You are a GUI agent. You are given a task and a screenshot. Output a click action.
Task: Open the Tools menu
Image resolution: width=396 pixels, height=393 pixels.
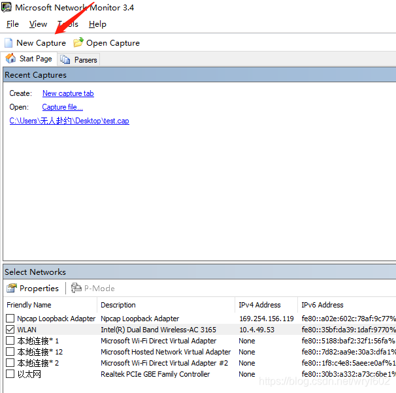tap(68, 24)
